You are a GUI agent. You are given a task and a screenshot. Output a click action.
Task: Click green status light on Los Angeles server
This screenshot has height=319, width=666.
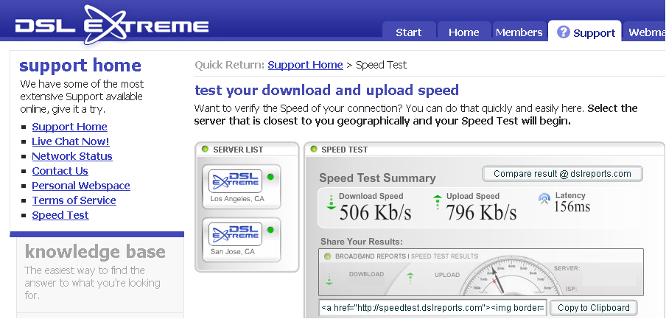[x=270, y=177]
